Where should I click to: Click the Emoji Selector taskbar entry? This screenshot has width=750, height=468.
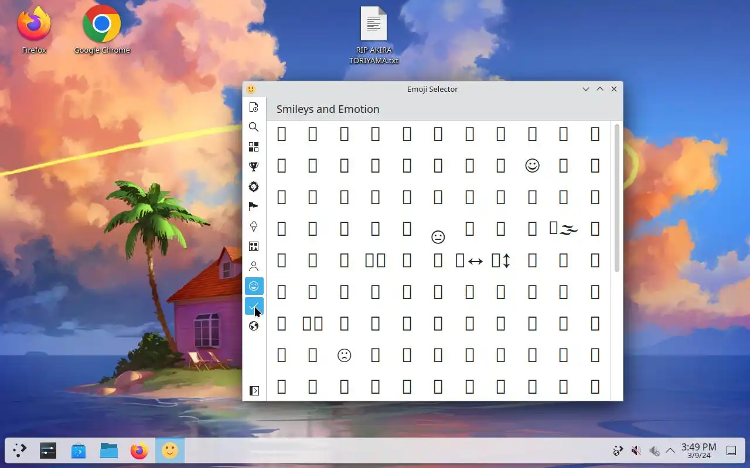pyautogui.click(x=170, y=450)
